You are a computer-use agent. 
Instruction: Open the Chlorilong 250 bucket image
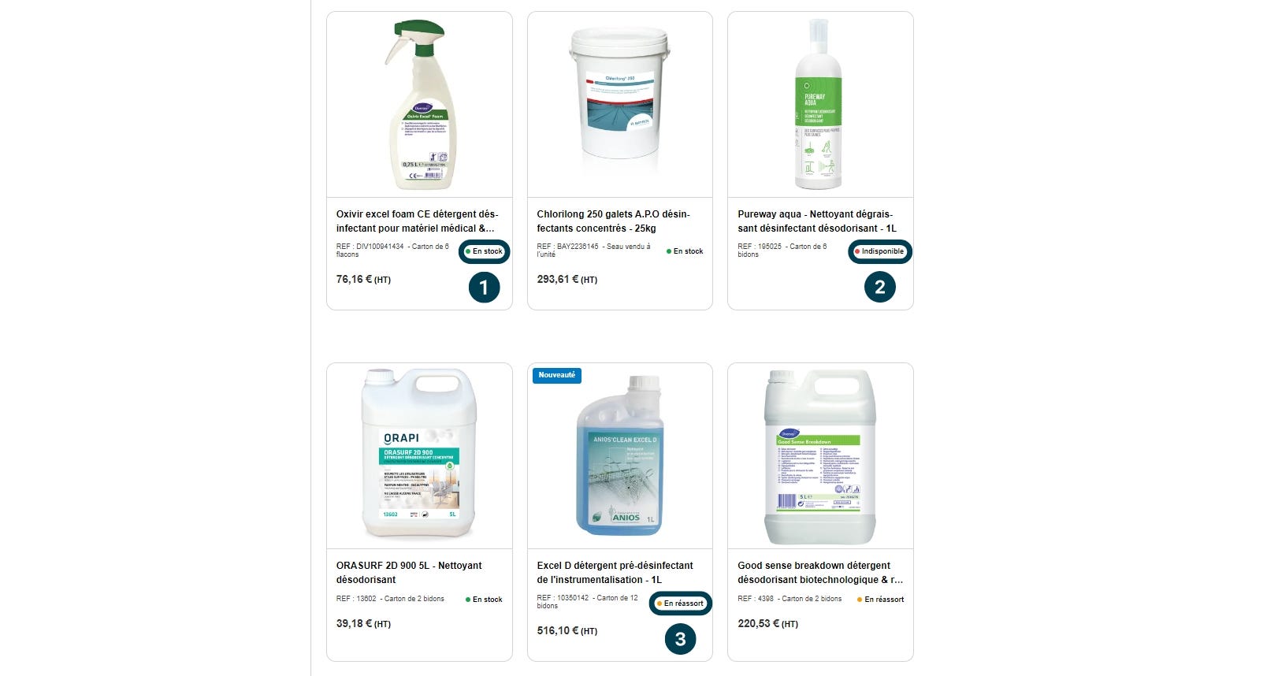620,94
